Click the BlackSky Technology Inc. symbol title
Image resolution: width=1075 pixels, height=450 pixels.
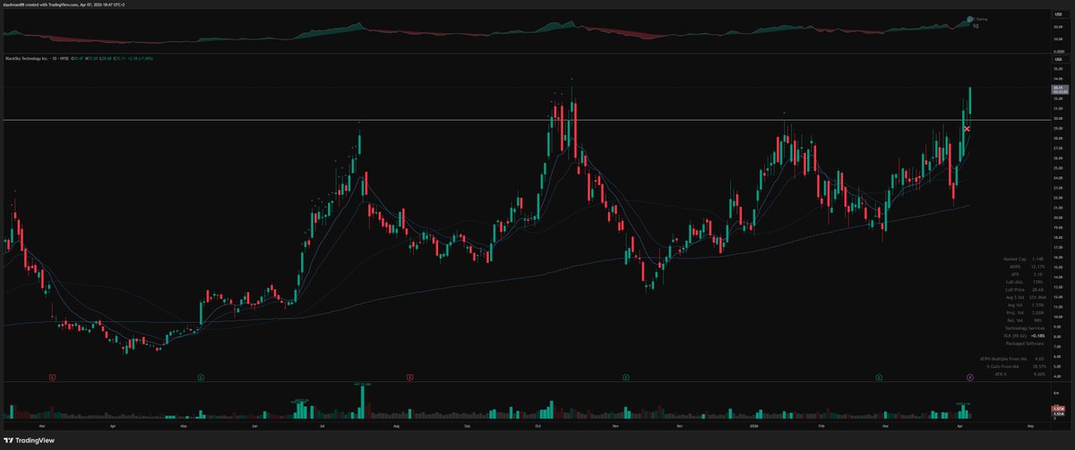[26, 58]
